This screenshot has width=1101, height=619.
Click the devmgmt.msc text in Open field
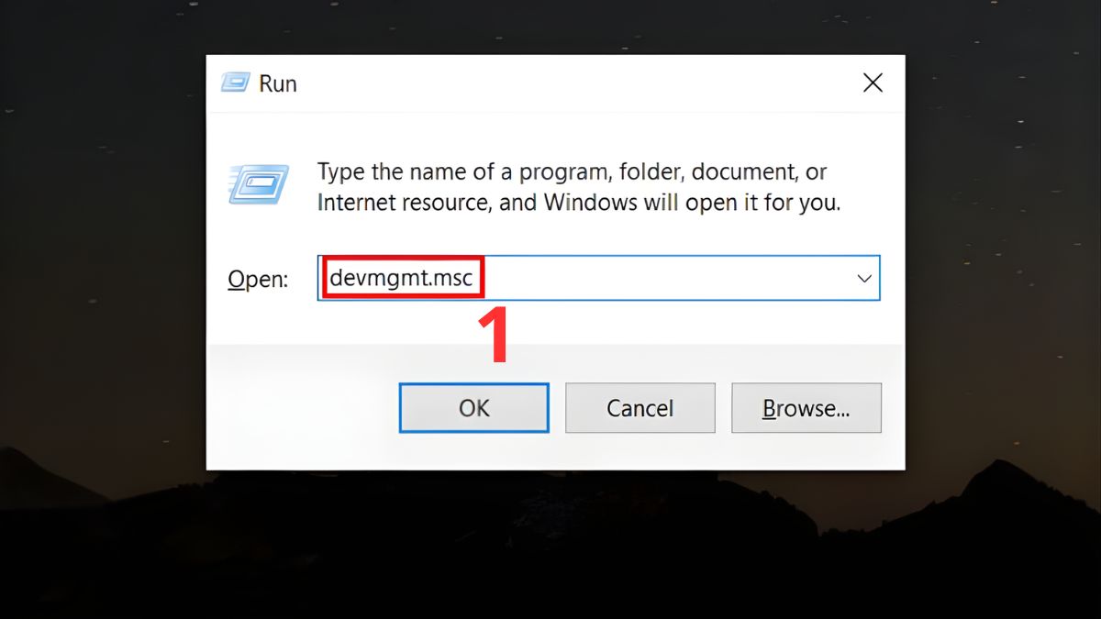[401, 279]
